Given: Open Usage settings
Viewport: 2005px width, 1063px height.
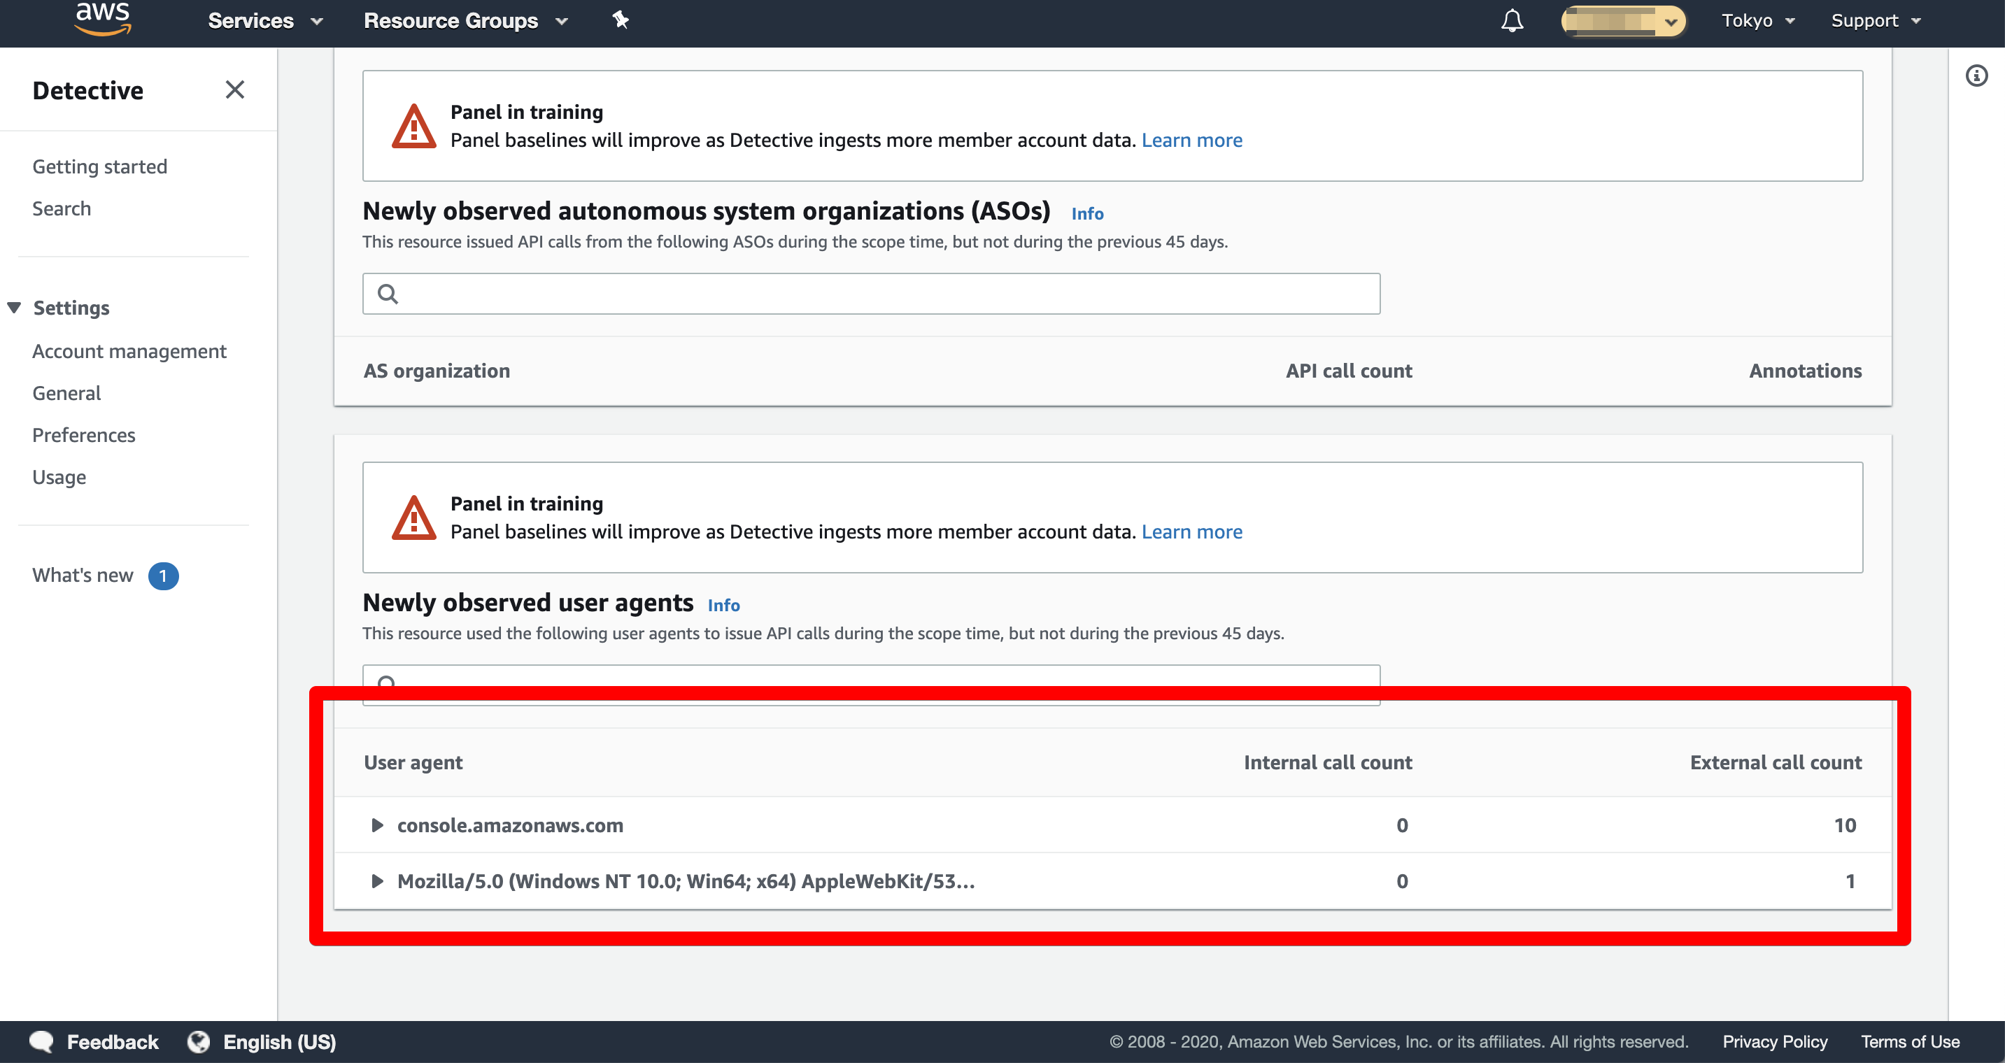Looking at the screenshot, I should pyautogui.click(x=59, y=477).
